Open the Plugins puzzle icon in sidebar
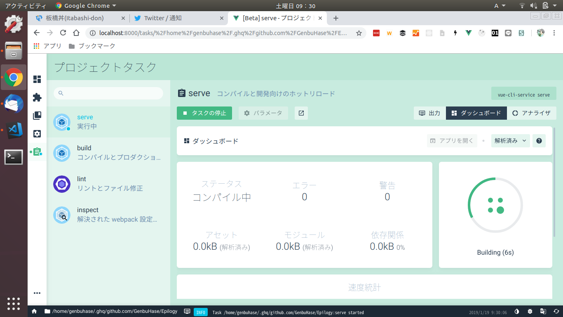Image resolution: width=563 pixels, height=317 pixels. (37, 97)
